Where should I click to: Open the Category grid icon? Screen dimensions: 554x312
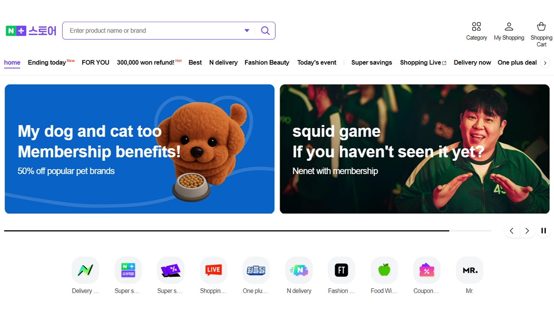tap(477, 27)
